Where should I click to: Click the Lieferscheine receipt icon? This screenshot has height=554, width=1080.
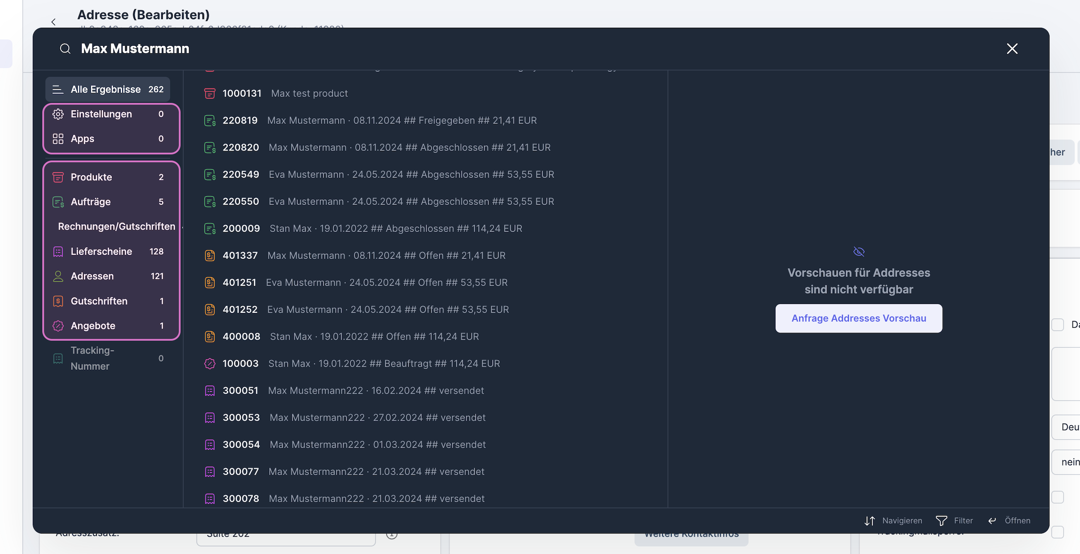(58, 252)
